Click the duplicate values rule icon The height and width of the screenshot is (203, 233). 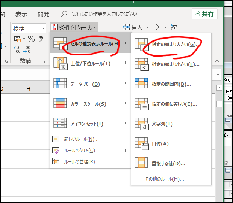[x=141, y=163]
